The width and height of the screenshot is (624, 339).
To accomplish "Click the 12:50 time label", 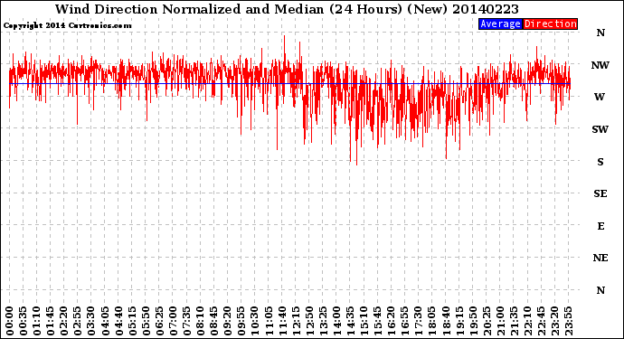I will [309, 321].
